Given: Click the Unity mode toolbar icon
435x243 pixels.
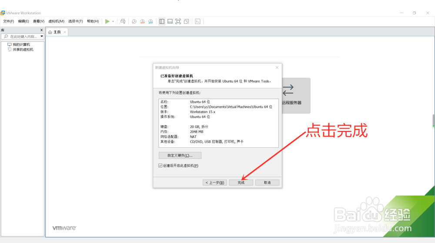Looking at the screenshot, I should [x=187, y=21].
